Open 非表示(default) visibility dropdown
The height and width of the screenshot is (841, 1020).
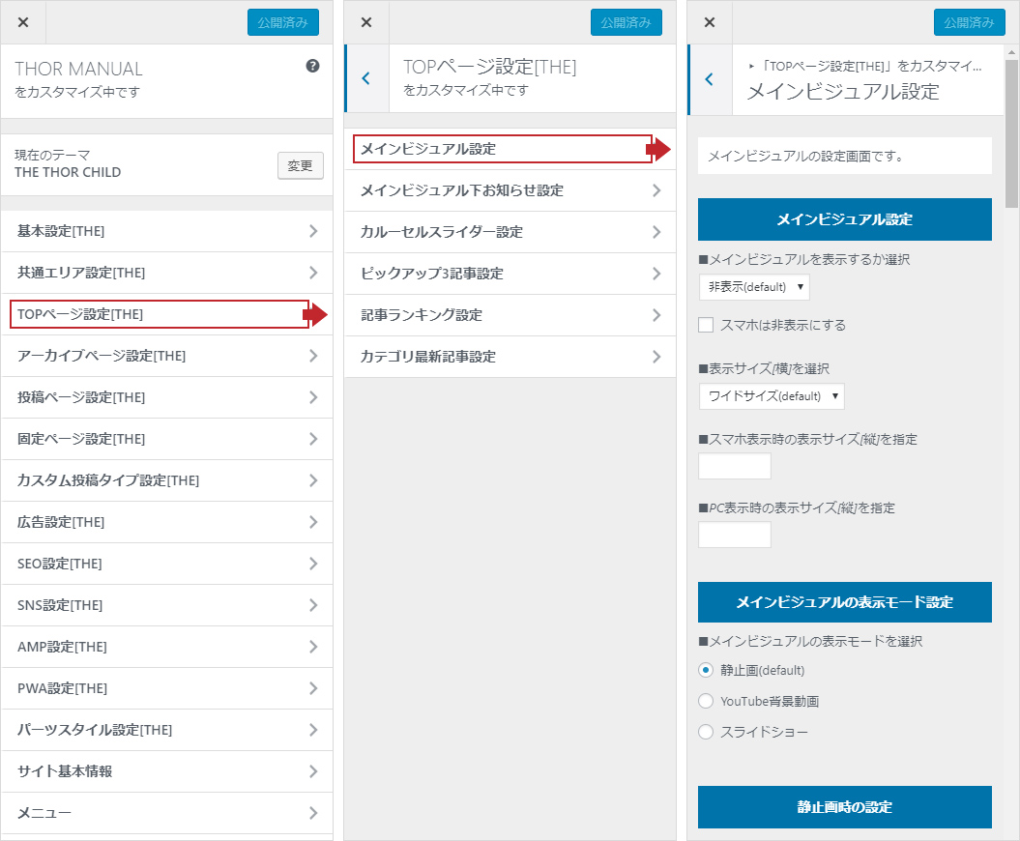click(754, 287)
